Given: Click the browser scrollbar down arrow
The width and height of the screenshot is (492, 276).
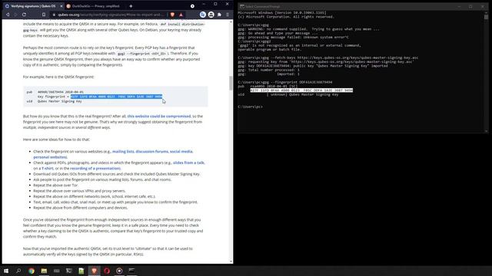Looking at the screenshot, I should tap(231, 261).
